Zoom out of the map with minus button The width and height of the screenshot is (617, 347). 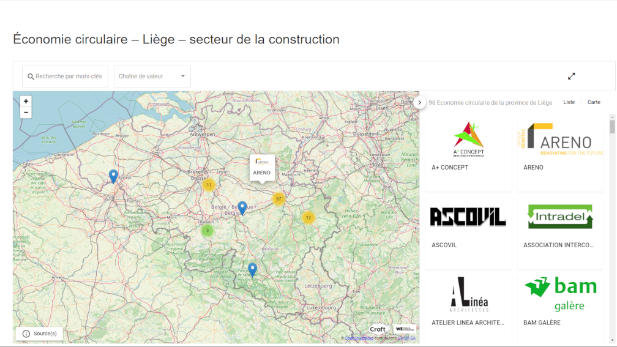(26, 113)
